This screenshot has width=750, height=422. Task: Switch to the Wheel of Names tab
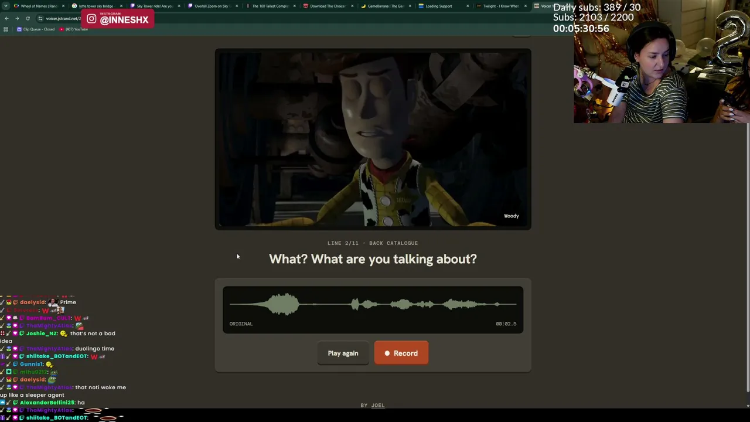39,6
